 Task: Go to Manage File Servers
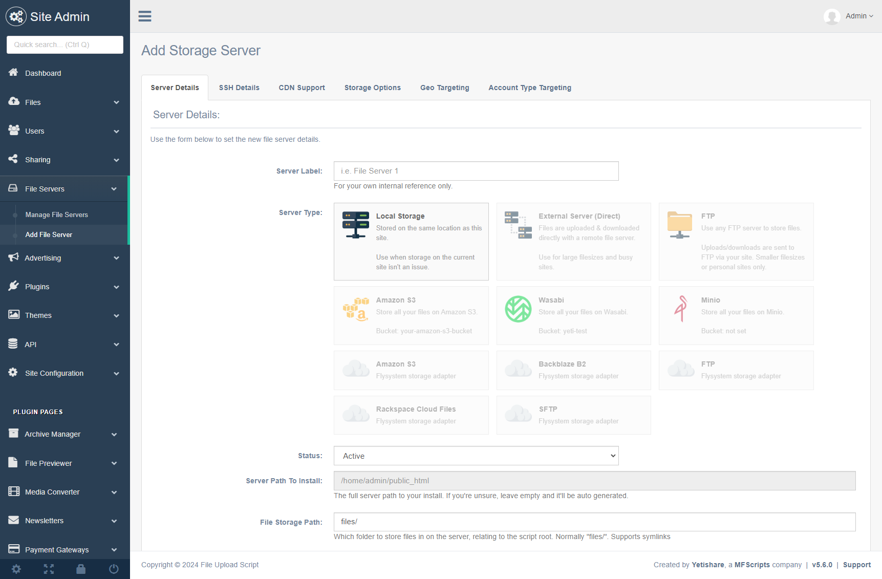click(57, 215)
